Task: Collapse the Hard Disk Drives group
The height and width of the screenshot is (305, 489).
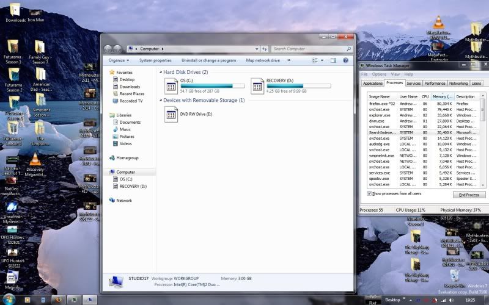Action: (161, 72)
